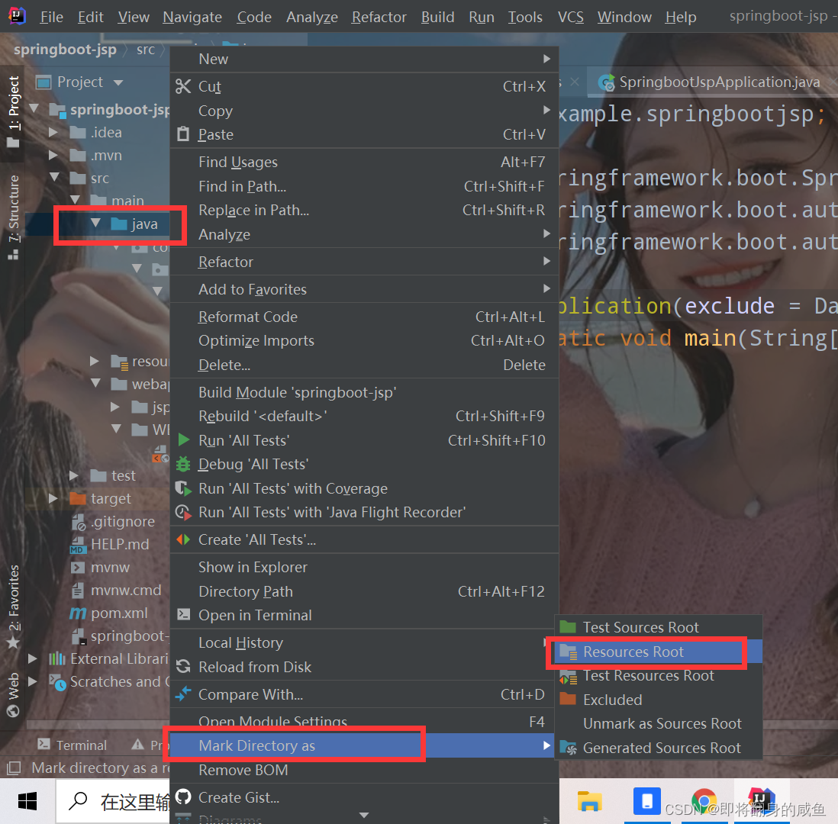838x824 pixels.
Task: Expand the .mvn folder arrow
Action: [53, 155]
